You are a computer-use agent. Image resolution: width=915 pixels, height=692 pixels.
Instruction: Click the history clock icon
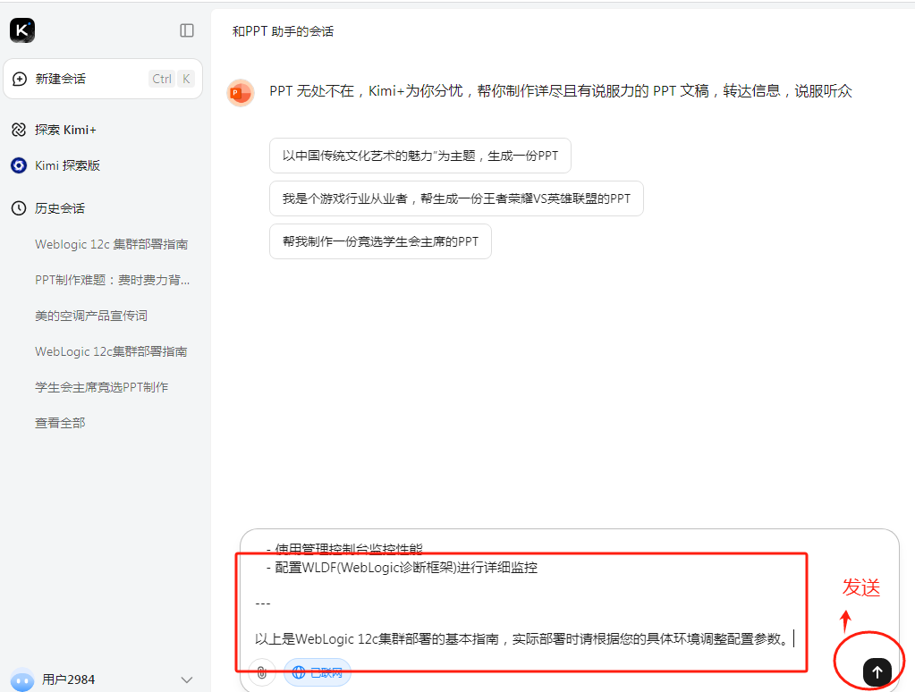pyautogui.click(x=19, y=208)
